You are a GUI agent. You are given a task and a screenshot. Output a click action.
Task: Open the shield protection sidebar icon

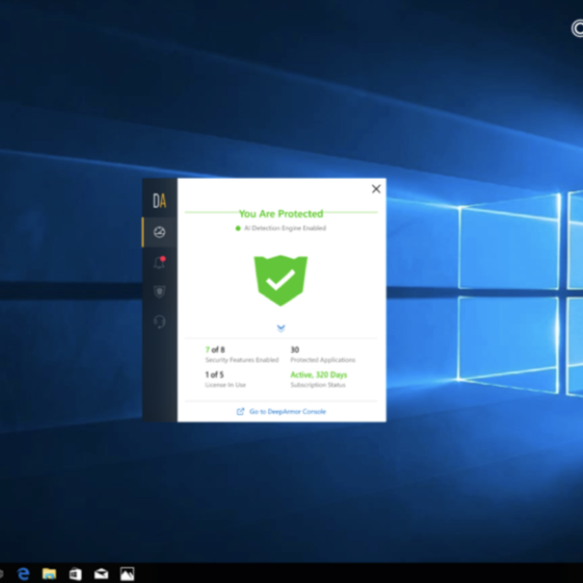(x=159, y=291)
